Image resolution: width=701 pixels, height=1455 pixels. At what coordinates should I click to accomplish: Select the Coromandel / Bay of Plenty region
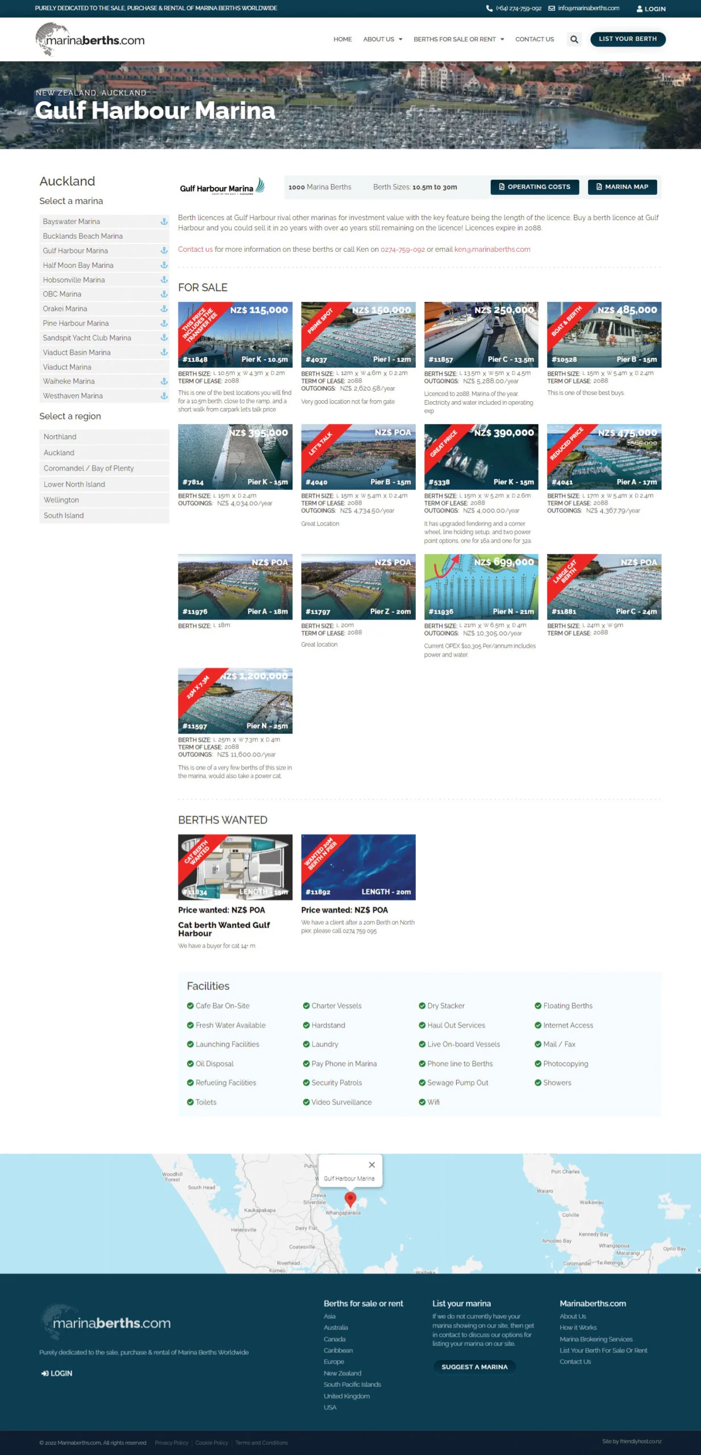tap(104, 468)
